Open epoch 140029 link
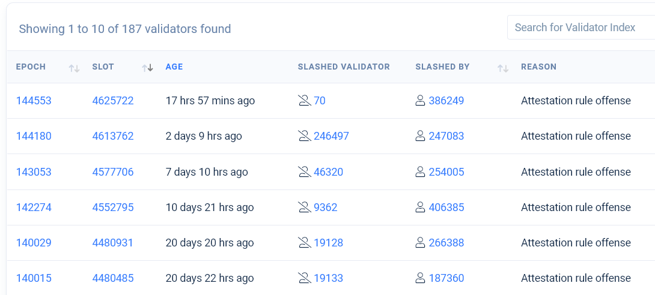655x295 pixels. 34,242
